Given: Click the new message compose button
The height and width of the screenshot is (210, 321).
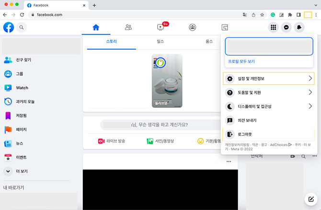Looking at the screenshot, I should coord(311,199).
